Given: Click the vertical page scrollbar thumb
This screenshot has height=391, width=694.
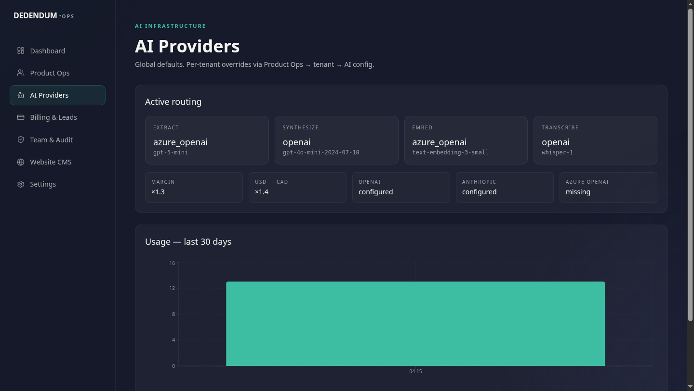Looking at the screenshot, I should coord(690,165).
